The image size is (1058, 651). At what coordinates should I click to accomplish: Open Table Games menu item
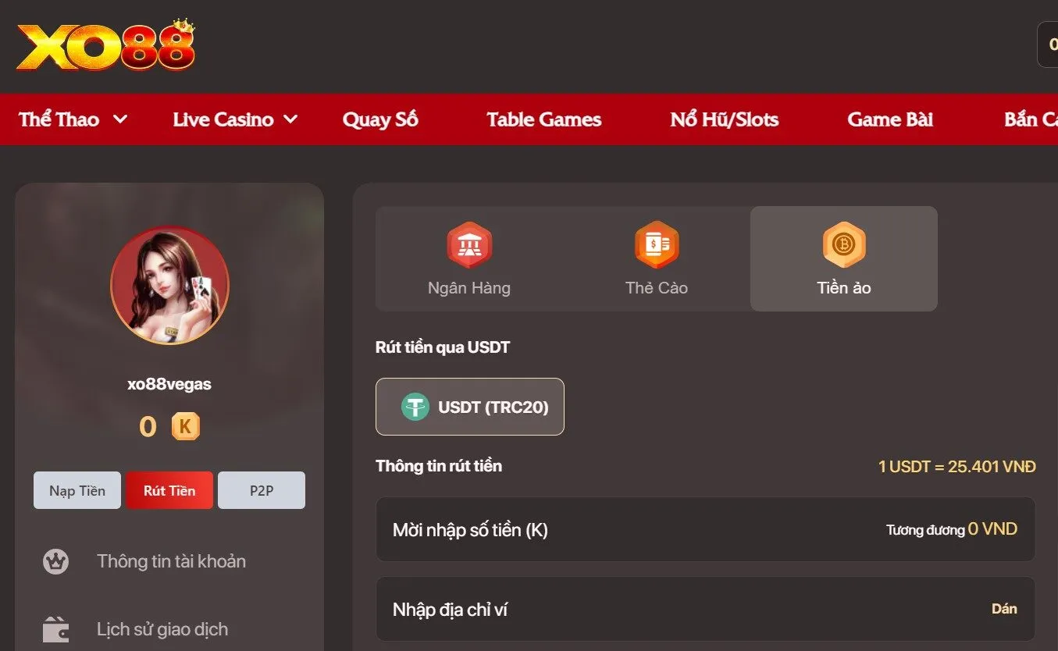pos(544,119)
